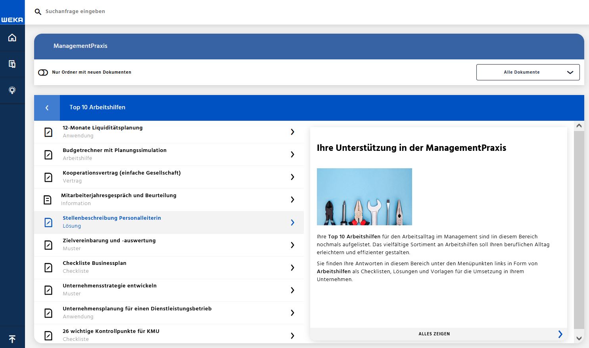Click the lightbulb tips icon in the sidebar
The height and width of the screenshot is (348, 589).
tap(12, 90)
